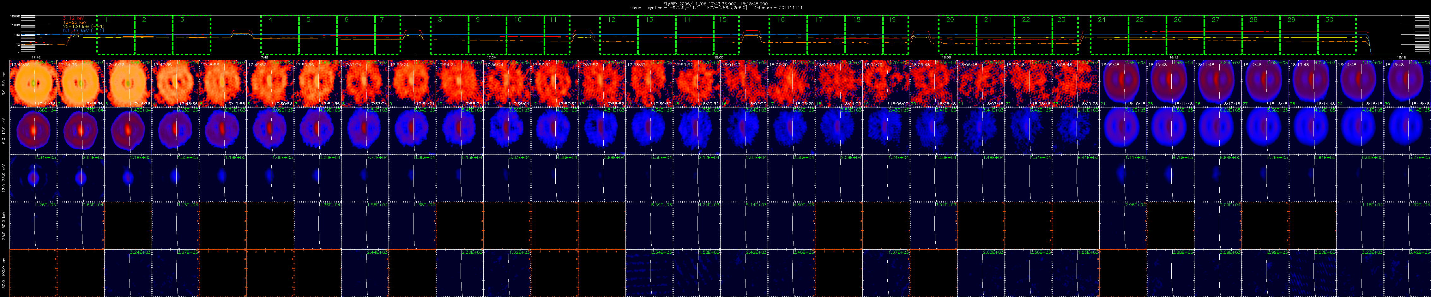Click the '3.0-6.0 keV' row label
This screenshot has width=1431, height=297.
[4, 83]
